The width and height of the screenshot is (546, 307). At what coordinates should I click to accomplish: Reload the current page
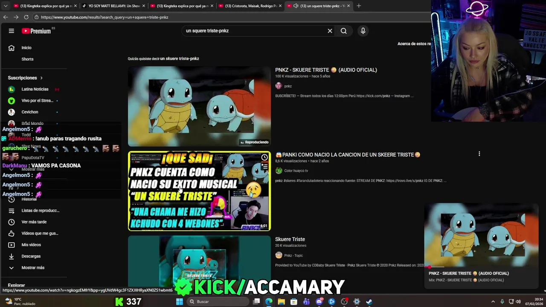tap(26, 17)
